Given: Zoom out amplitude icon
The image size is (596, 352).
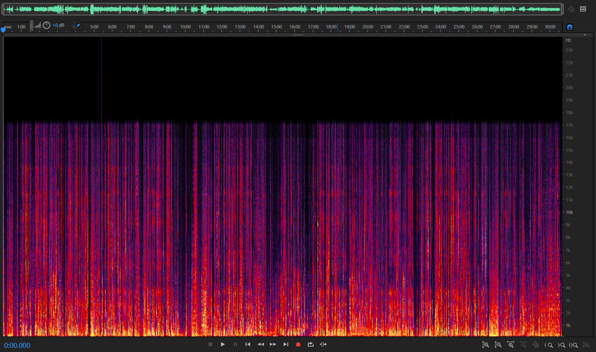Looking at the screenshot, I should click(498, 345).
